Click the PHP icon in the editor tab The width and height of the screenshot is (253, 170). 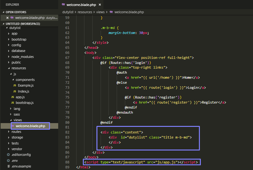64,5
